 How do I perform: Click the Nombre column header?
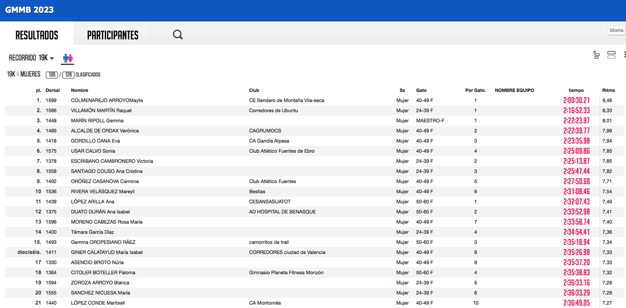pyautogui.click(x=79, y=90)
